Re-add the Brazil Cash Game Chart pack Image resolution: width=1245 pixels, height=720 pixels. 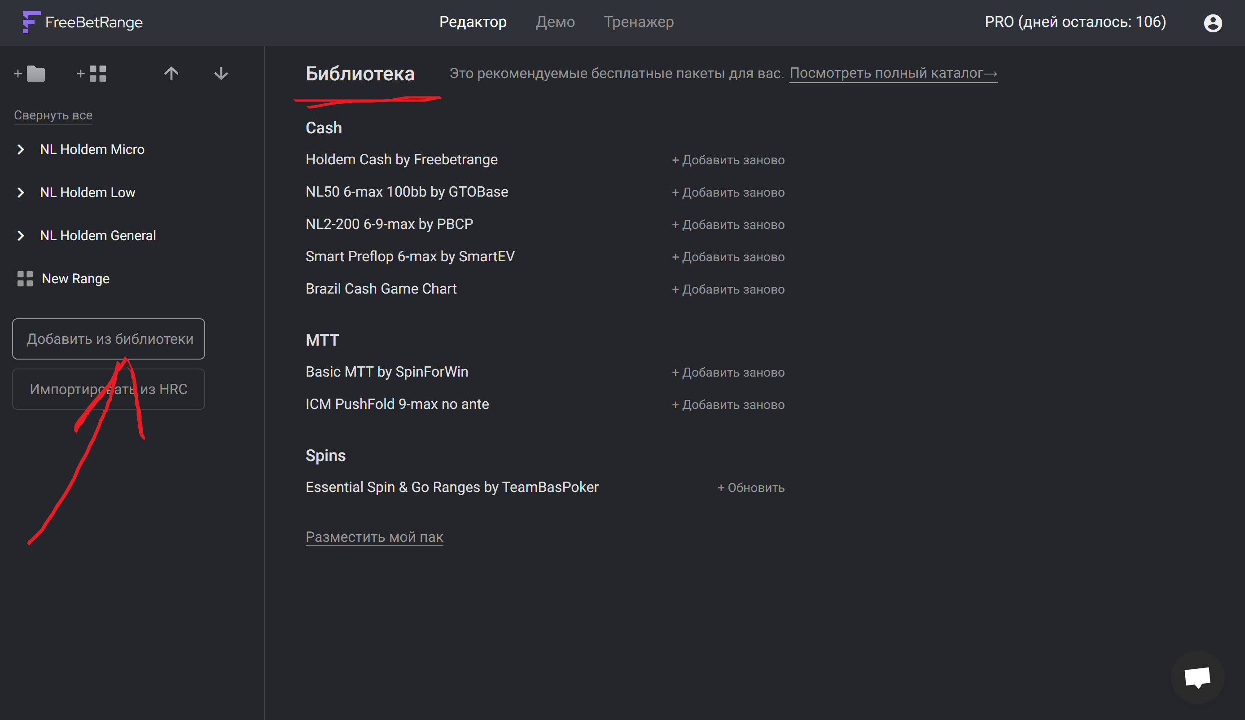coord(728,289)
